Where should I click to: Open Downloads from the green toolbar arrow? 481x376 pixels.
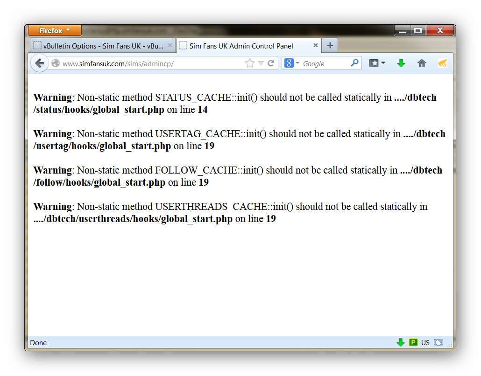[x=401, y=63]
